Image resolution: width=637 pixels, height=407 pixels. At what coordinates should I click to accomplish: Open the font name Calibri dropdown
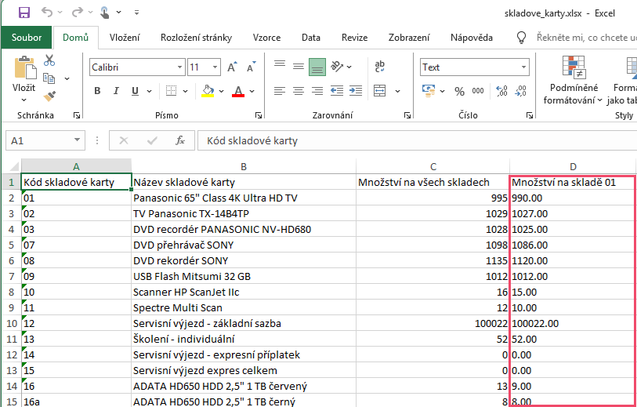coord(180,67)
